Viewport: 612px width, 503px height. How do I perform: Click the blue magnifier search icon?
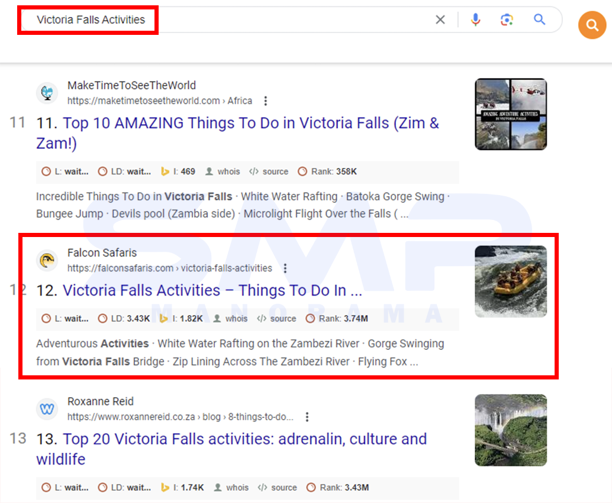(539, 19)
